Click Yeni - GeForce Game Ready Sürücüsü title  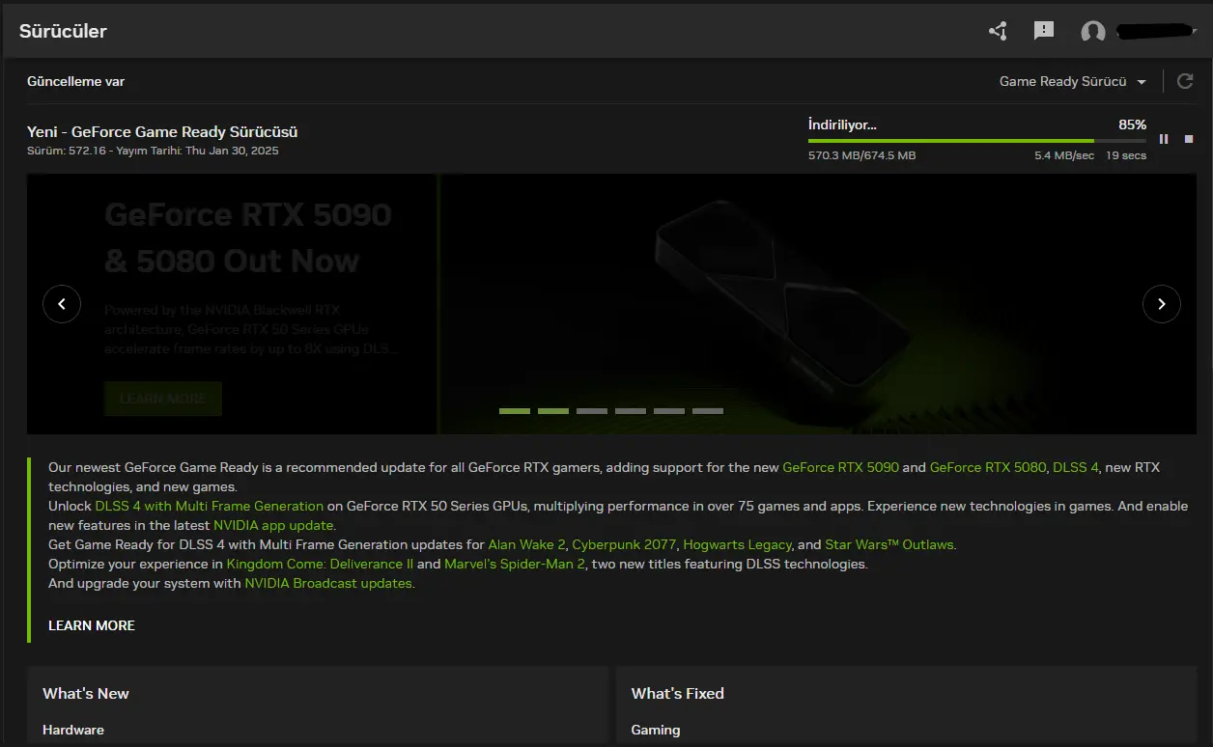(x=162, y=131)
